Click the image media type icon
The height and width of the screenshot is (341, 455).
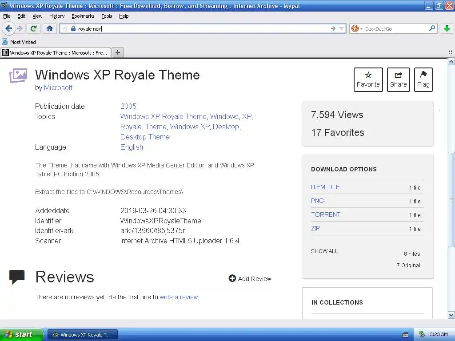coord(18,75)
